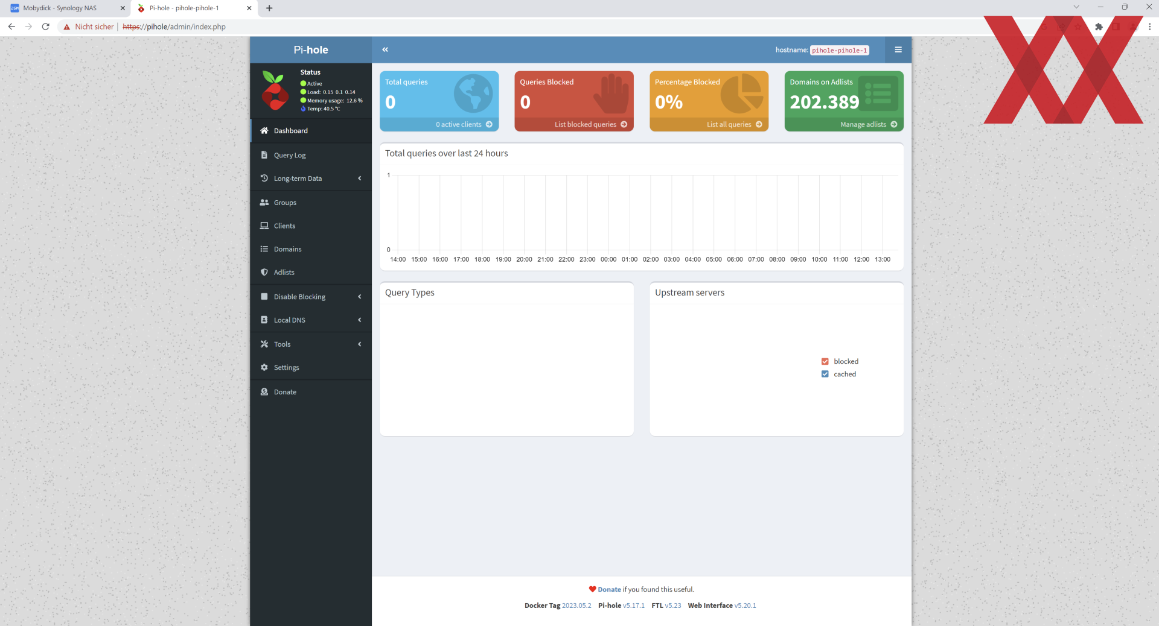Click arrow icon next to active clients
The height and width of the screenshot is (626, 1159).
coord(489,124)
